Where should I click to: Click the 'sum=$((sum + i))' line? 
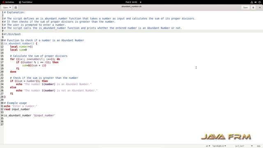pyautogui.click(x=34, y=65)
